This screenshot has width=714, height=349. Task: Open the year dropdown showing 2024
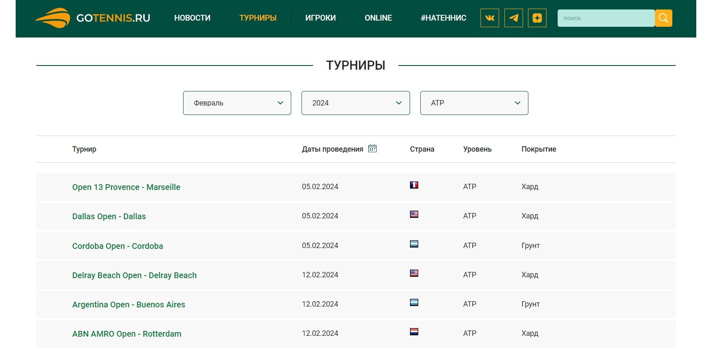356,103
